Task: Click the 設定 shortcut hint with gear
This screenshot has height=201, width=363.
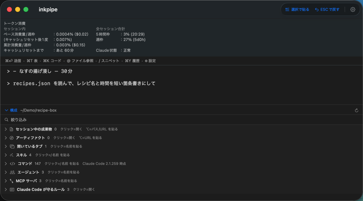Action: click(x=150, y=61)
